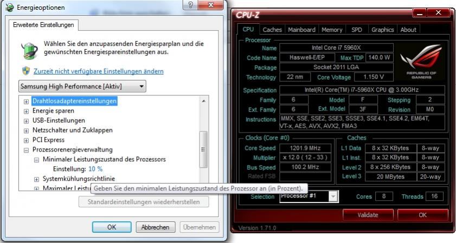Click the settings tree scrollbar thumb
The width and height of the screenshot is (456, 243).
point(203,149)
